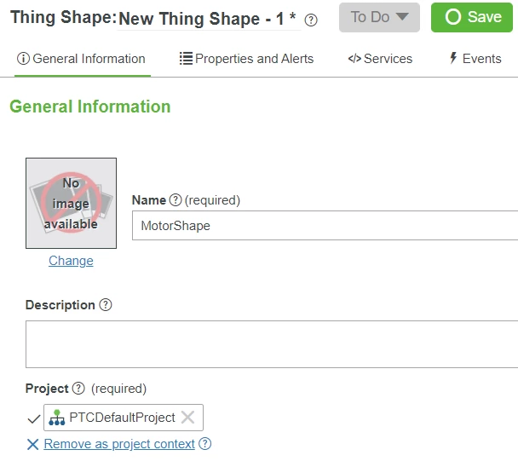The width and height of the screenshot is (518, 467).
Task: Go to the Services tab
Action: click(x=380, y=59)
